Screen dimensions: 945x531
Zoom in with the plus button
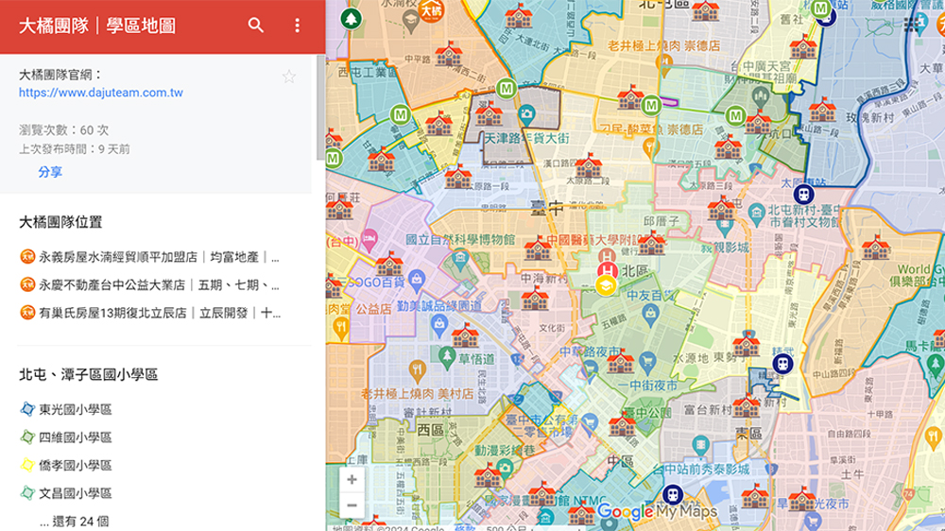(x=352, y=480)
